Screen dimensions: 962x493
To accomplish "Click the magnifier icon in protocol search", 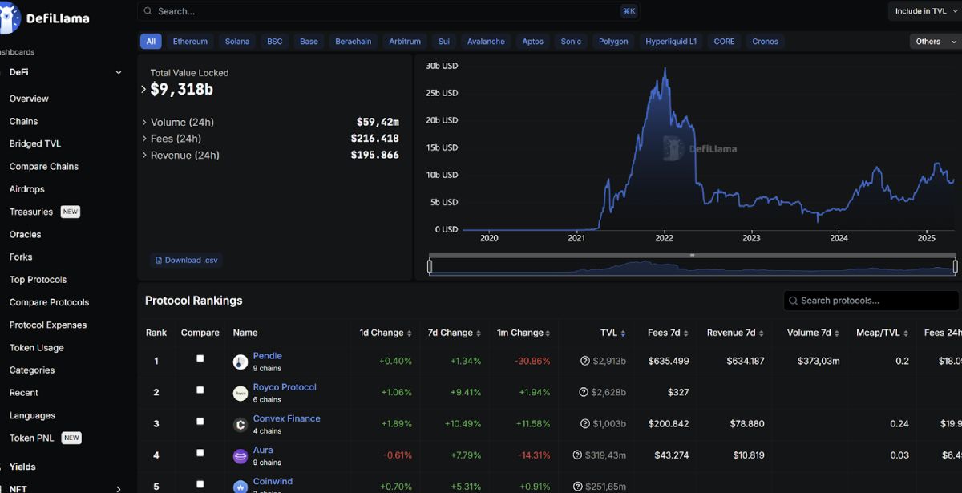I will 794,301.
